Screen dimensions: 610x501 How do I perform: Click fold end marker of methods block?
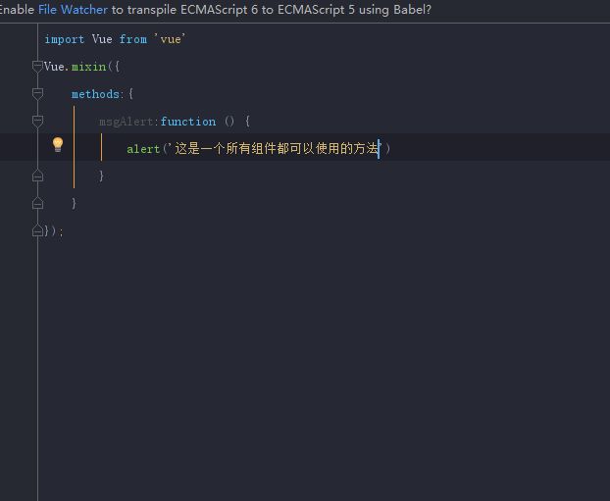tap(37, 203)
